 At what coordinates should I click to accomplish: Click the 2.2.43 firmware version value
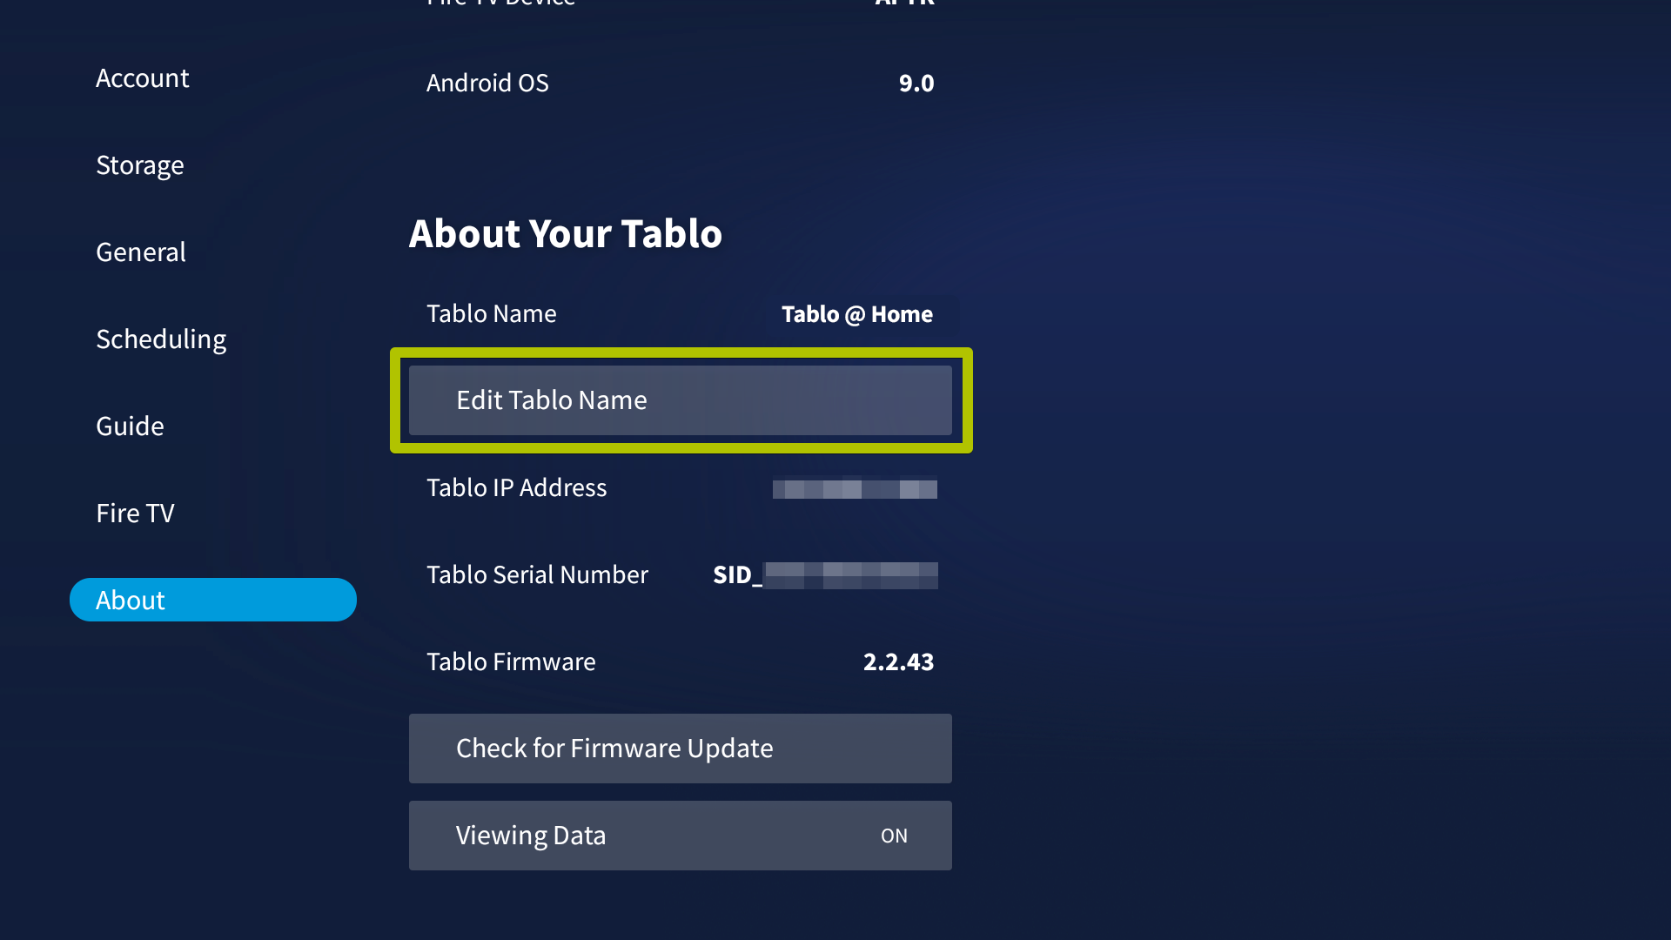pos(898,661)
